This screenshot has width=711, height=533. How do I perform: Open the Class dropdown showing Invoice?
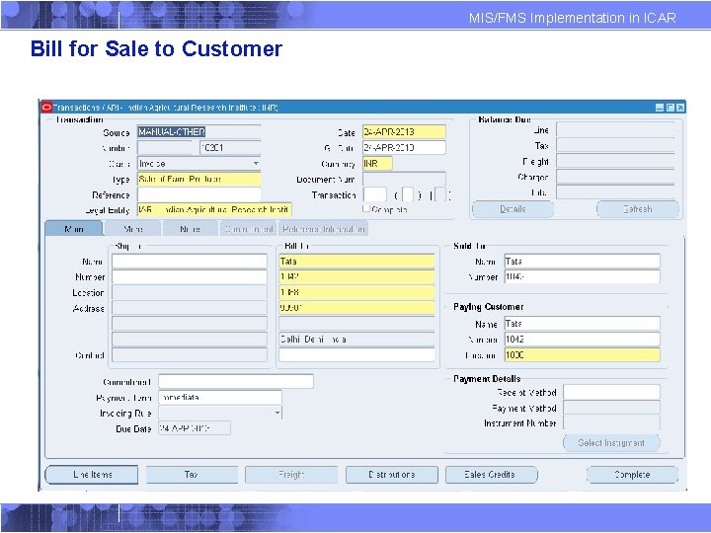point(256,163)
